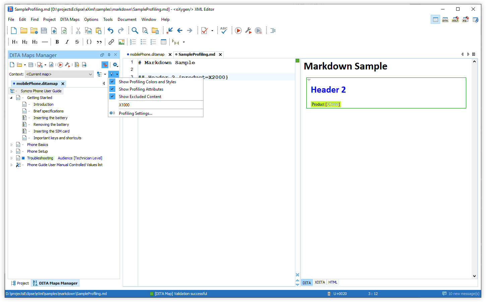Click the green validation status marker
The height and width of the screenshot is (302, 486).
(x=297, y=61)
